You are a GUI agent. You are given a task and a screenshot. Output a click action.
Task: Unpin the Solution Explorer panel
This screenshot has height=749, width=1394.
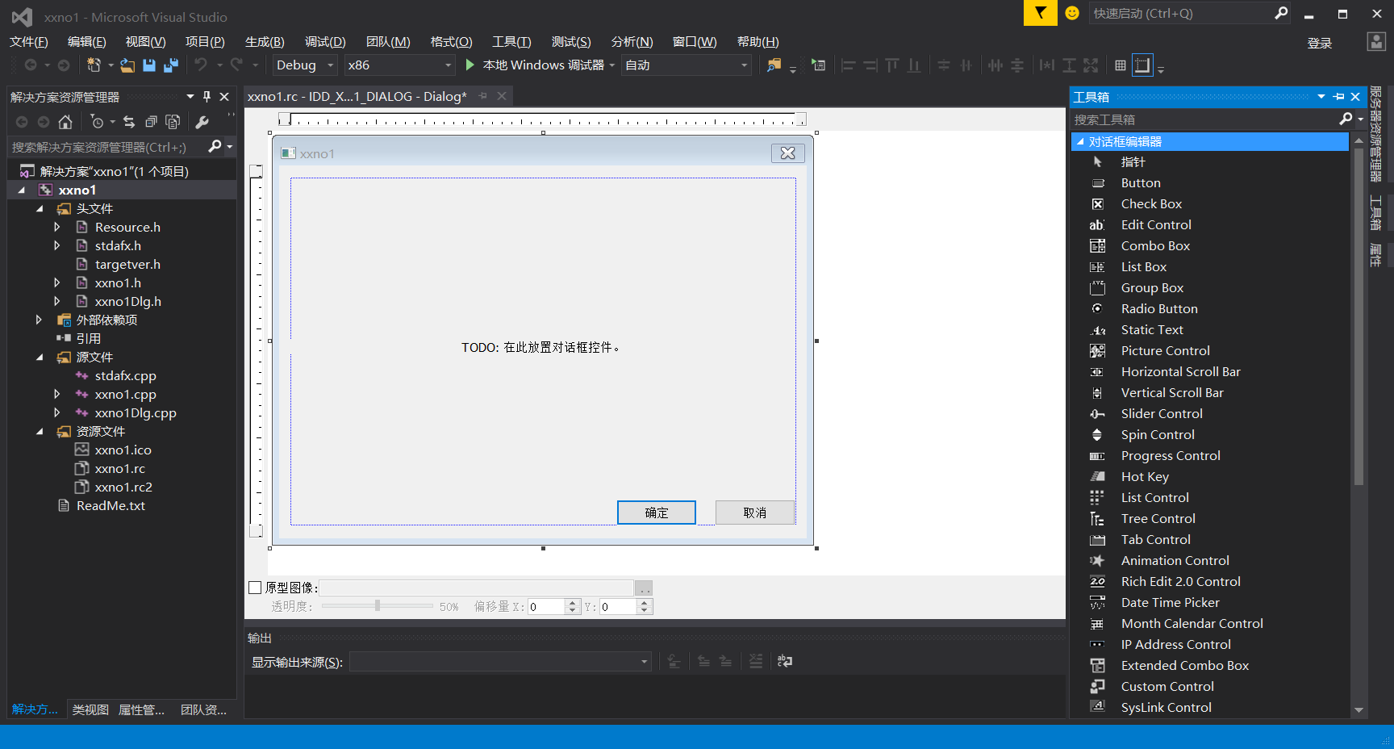206,96
